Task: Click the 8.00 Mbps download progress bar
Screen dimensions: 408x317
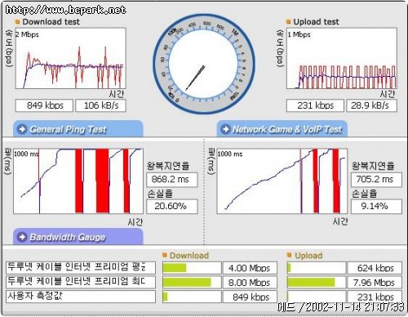Action: click(x=192, y=283)
